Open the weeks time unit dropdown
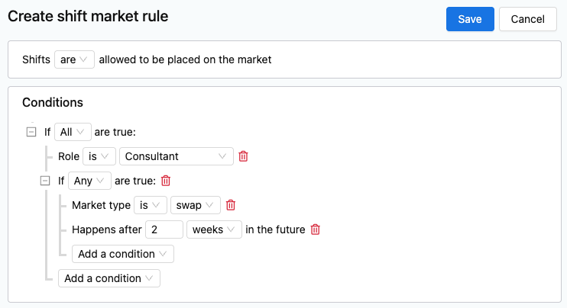Image resolution: width=567 pixels, height=308 pixels. click(x=214, y=229)
